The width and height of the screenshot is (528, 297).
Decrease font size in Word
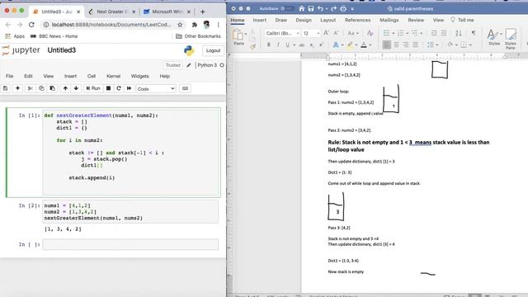[336, 33]
